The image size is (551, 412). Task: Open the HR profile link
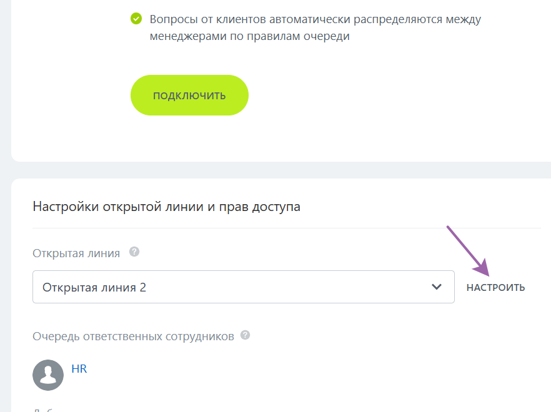coord(79,369)
